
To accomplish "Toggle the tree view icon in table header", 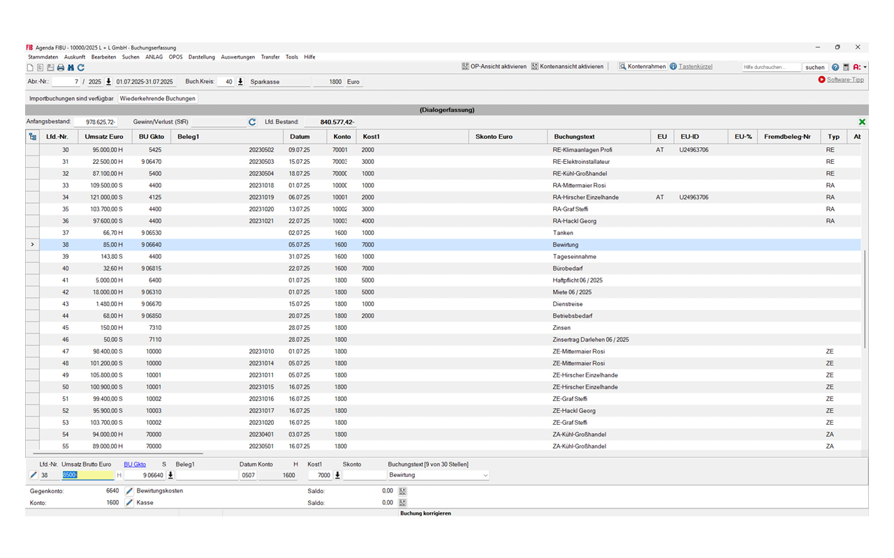I will click(32, 137).
